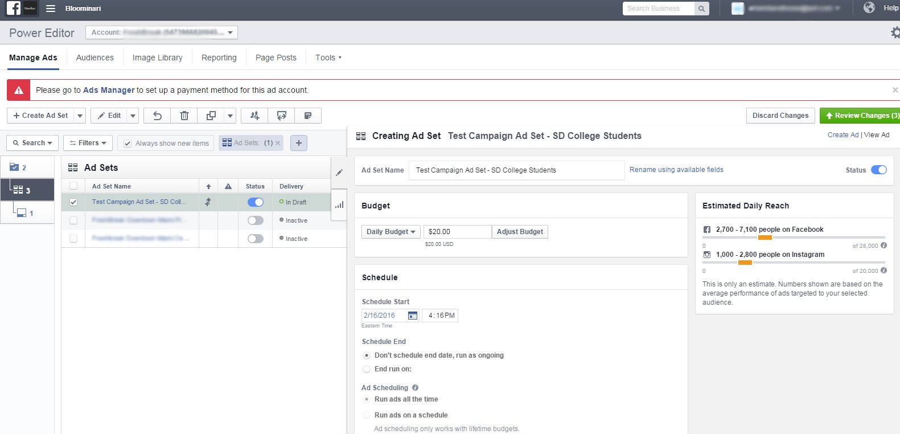Click the plus add filter button
The image size is (900, 434).
point(298,143)
